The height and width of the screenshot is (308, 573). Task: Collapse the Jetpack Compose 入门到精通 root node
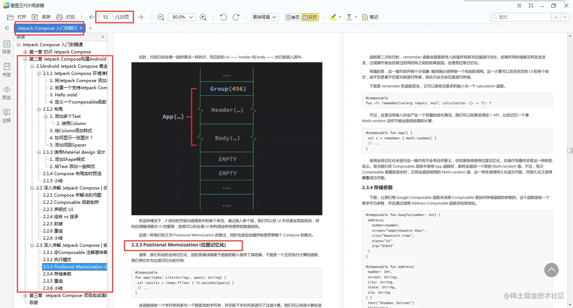pos(19,45)
